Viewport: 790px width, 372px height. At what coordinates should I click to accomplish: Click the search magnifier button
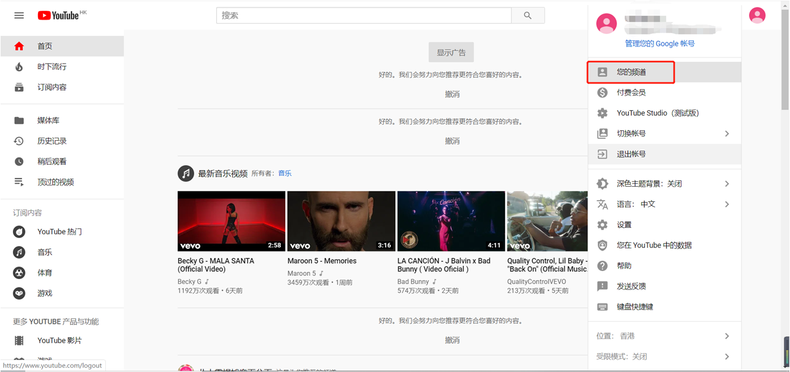[528, 15]
